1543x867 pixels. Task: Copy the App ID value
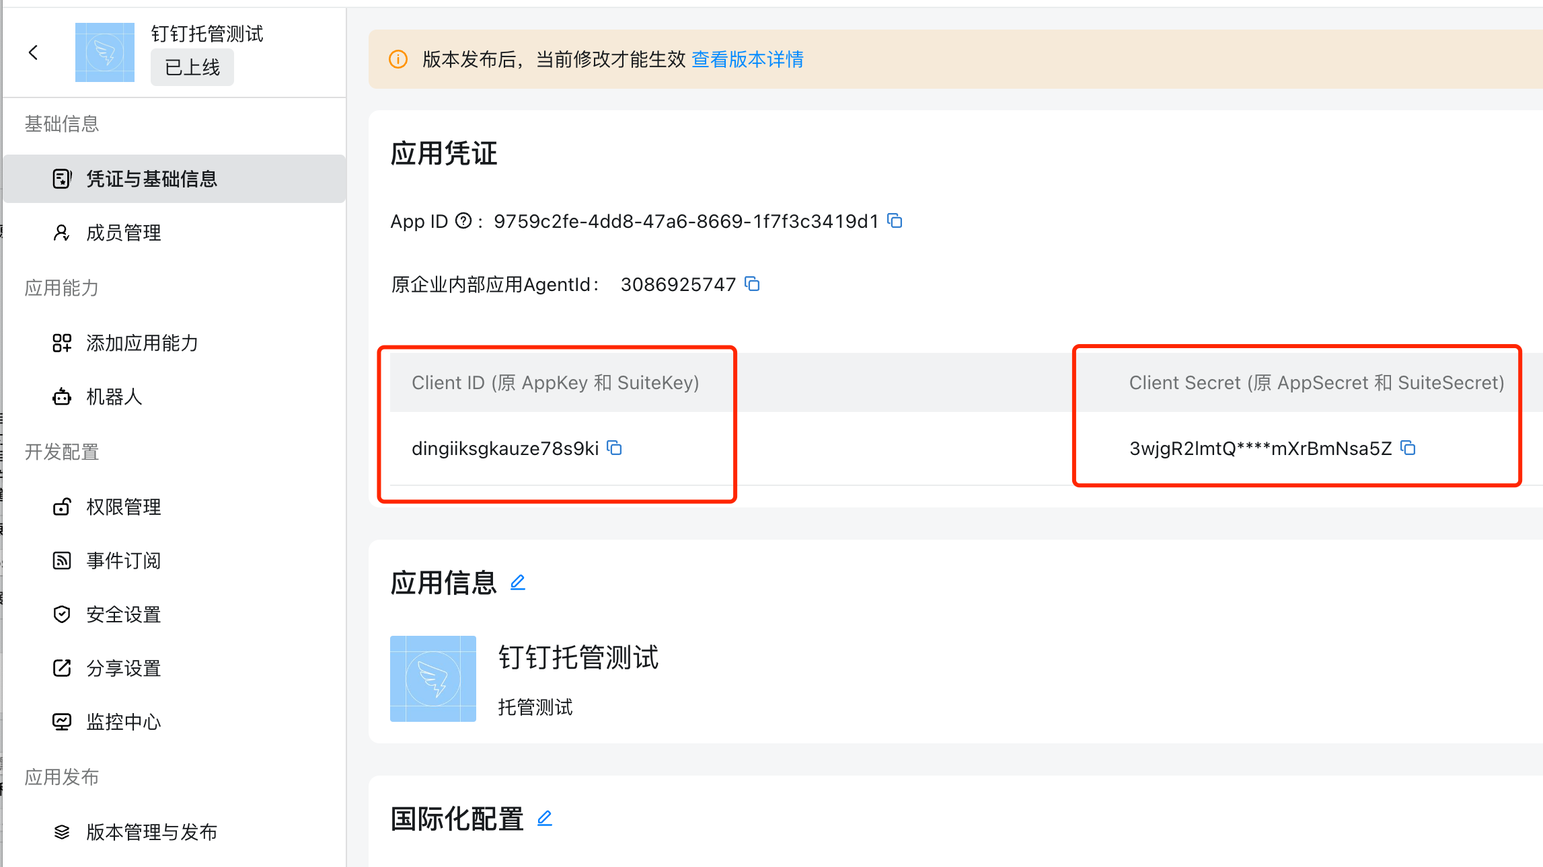895,220
